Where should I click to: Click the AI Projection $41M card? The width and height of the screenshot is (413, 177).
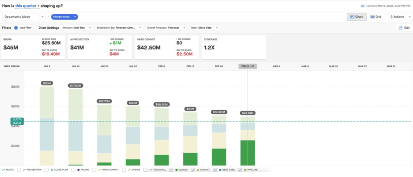99,47
